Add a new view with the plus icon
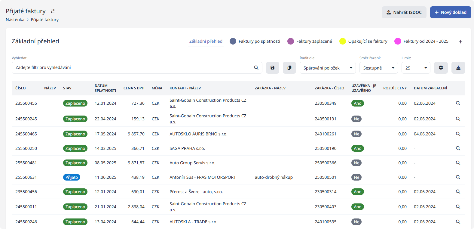Viewport: 474px width, 229px height. [x=460, y=42]
